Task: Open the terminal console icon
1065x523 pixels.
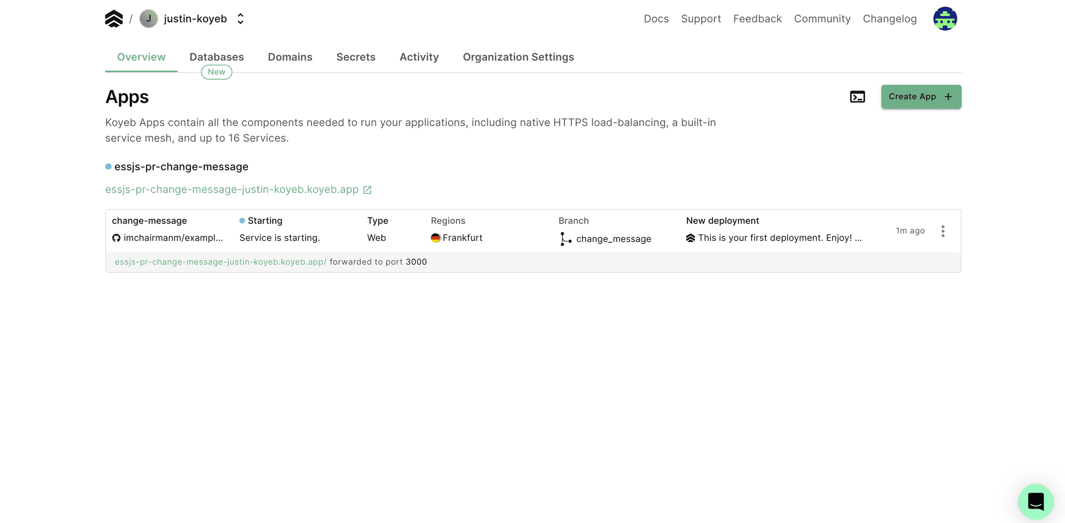Action: tap(857, 97)
